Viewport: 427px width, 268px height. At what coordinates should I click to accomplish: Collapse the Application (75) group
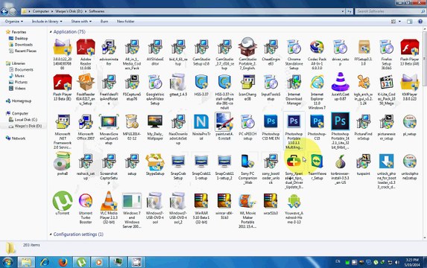point(51,32)
